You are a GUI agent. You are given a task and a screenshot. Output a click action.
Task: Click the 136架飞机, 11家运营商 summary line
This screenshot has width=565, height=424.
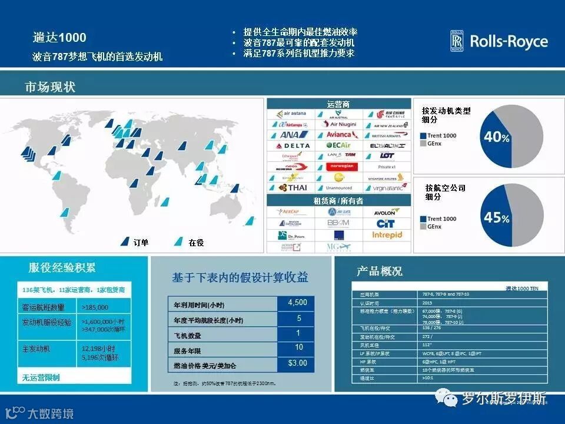point(74,290)
